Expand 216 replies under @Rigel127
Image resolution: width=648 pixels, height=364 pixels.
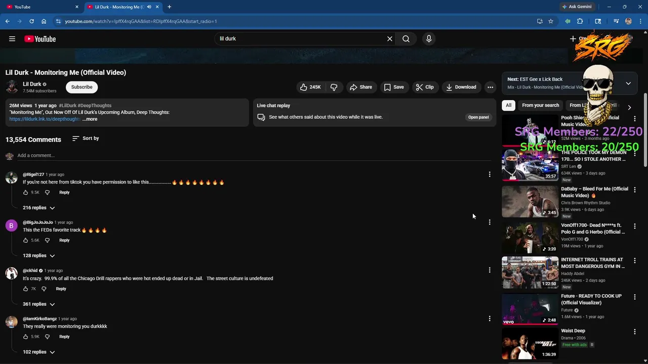38,208
